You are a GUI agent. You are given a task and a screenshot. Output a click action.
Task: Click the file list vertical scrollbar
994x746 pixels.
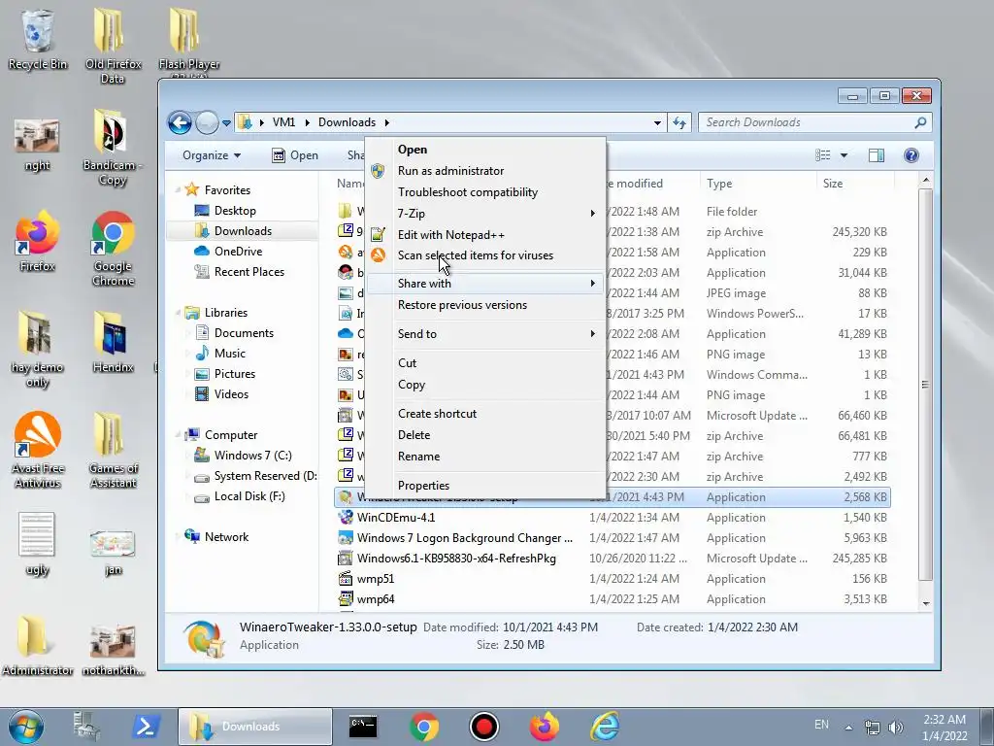click(x=925, y=385)
